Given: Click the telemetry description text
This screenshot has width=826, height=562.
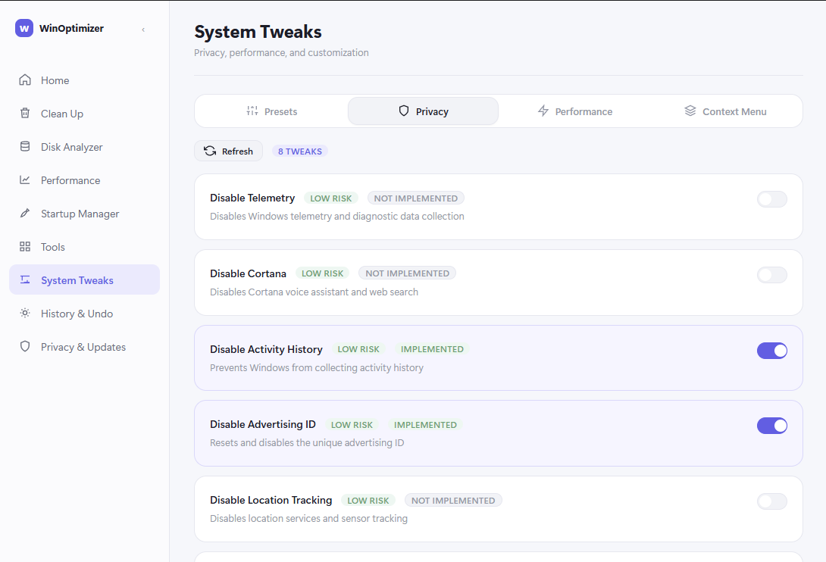Looking at the screenshot, I should coord(337,217).
